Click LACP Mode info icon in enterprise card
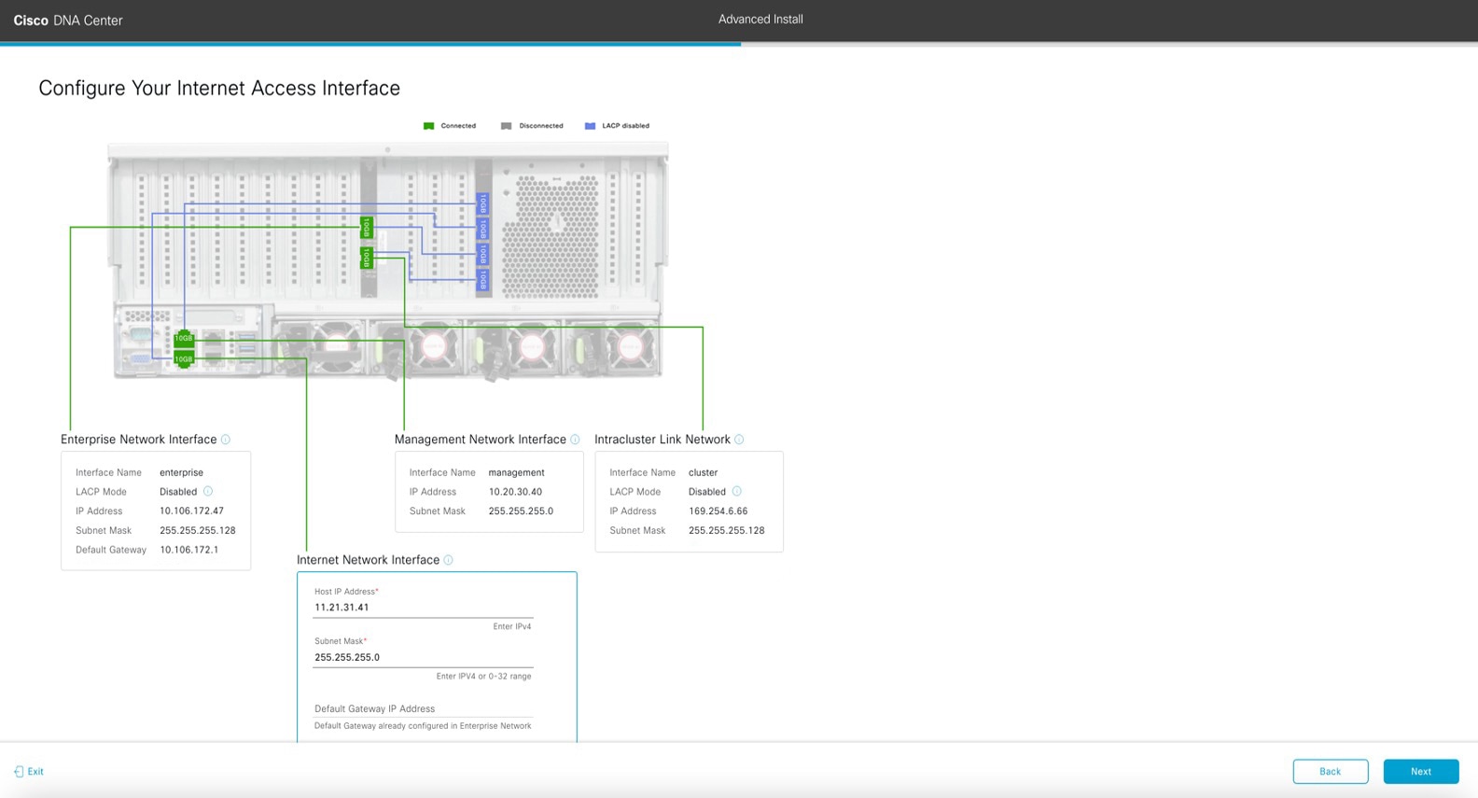The image size is (1478, 798). (208, 491)
